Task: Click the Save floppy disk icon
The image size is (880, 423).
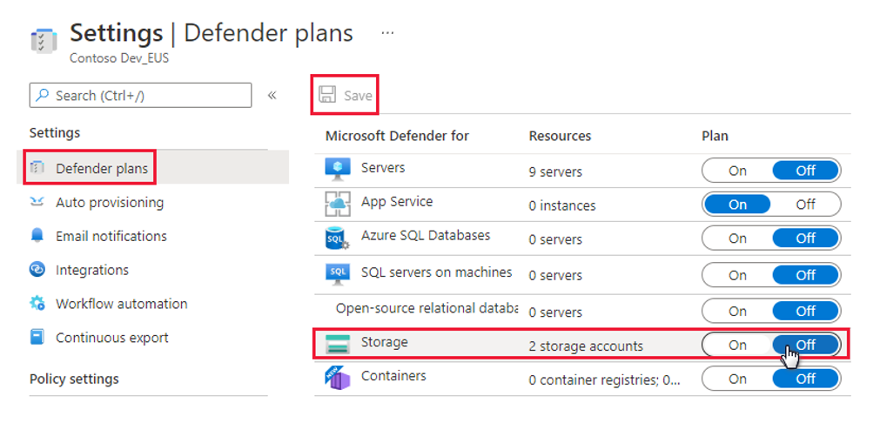Action: 327,95
